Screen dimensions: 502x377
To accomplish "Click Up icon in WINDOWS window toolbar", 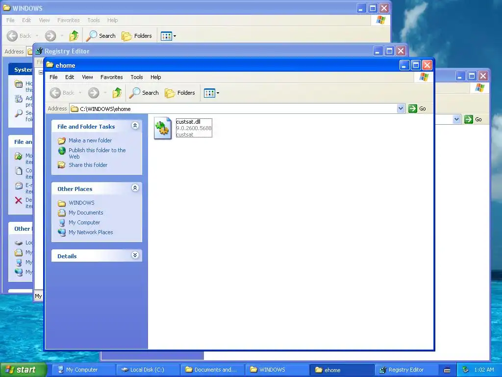I will pos(74,36).
